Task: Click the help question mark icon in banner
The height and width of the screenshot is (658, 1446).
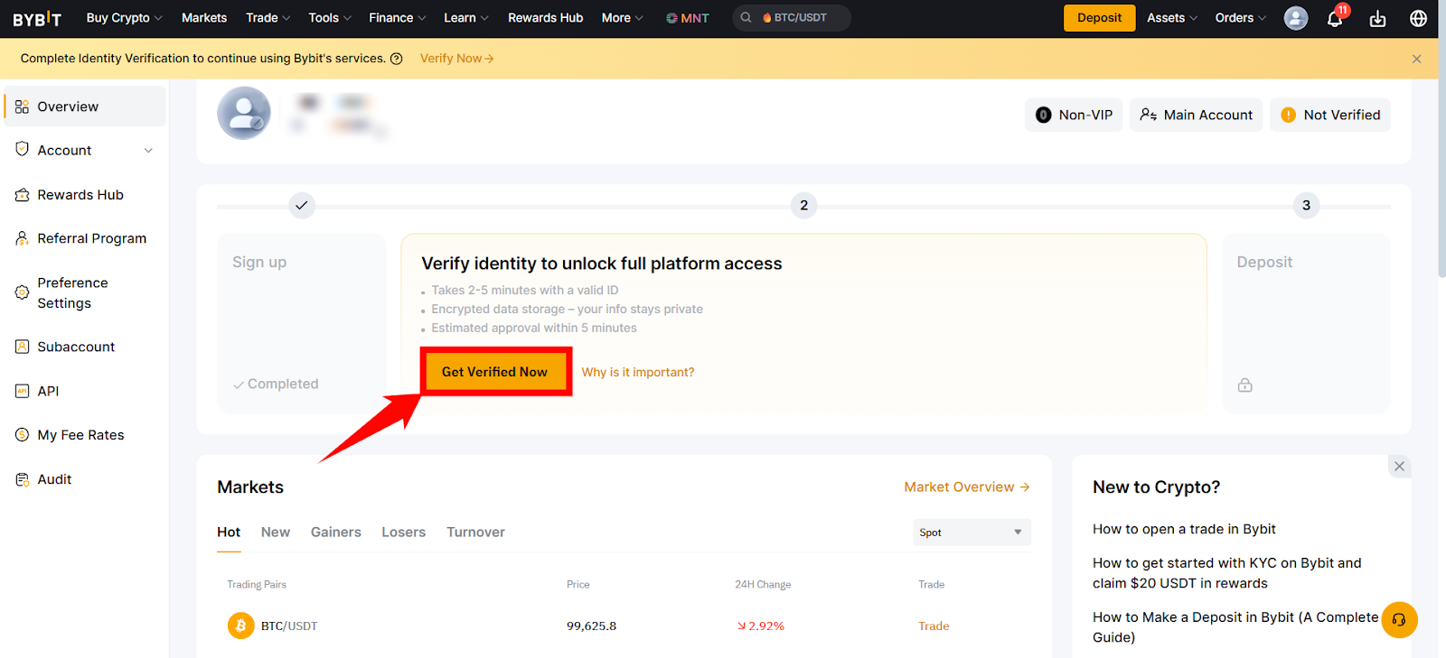Action: coord(396,59)
